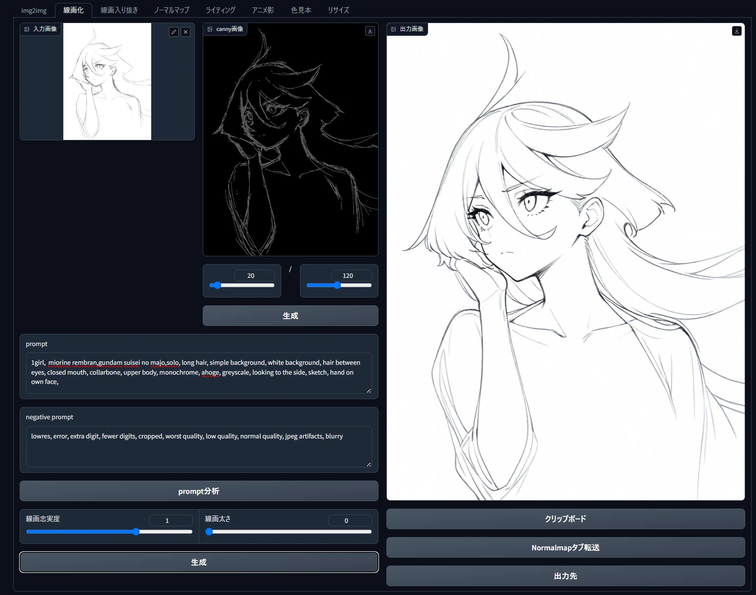
Task: Click the output line art image
Action: [x=566, y=262]
